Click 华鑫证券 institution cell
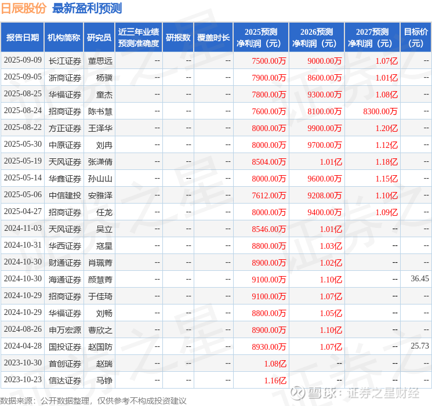The height and width of the screenshot is (406, 432). coord(65,179)
